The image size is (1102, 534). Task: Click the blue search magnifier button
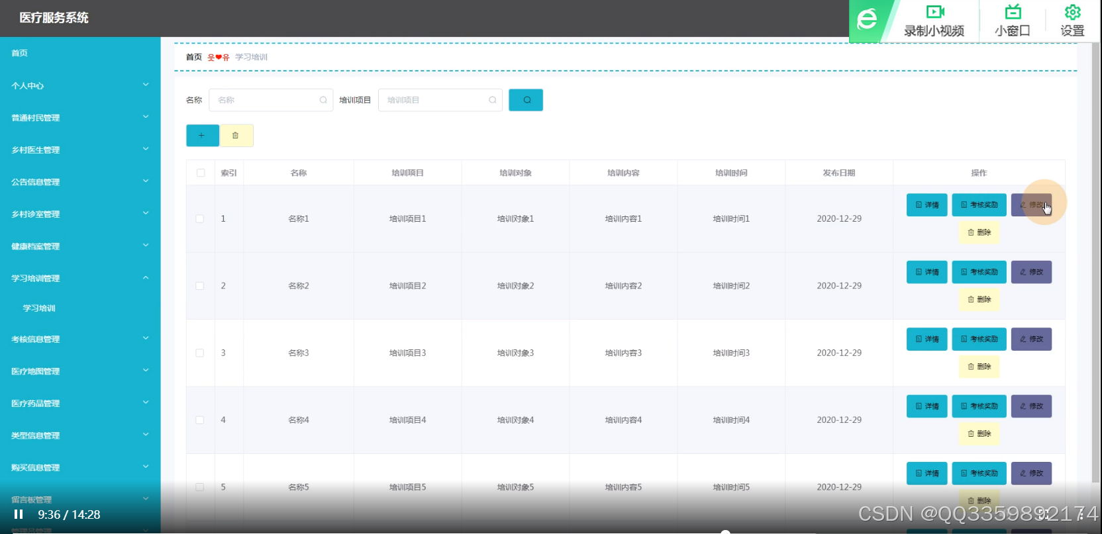click(526, 100)
